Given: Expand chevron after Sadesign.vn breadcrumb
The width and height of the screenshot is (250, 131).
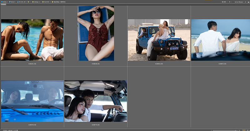Looking at the screenshot, I should pyautogui.click(x=41, y=2).
